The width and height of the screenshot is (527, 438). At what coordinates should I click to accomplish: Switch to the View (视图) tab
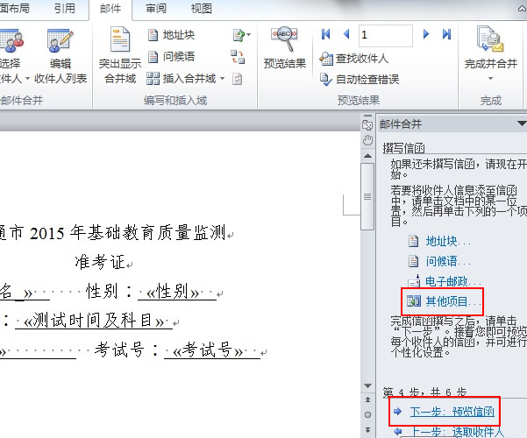pyautogui.click(x=202, y=9)
